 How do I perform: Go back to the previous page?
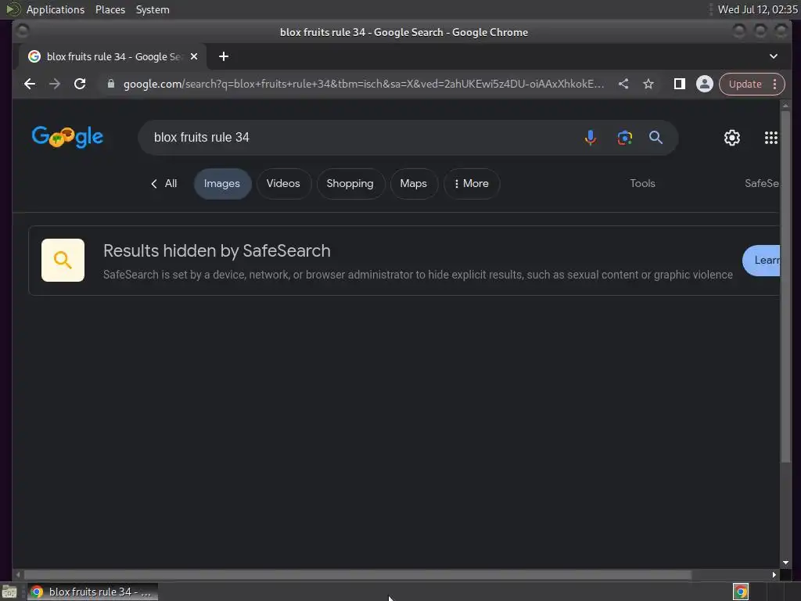[30, 84]
